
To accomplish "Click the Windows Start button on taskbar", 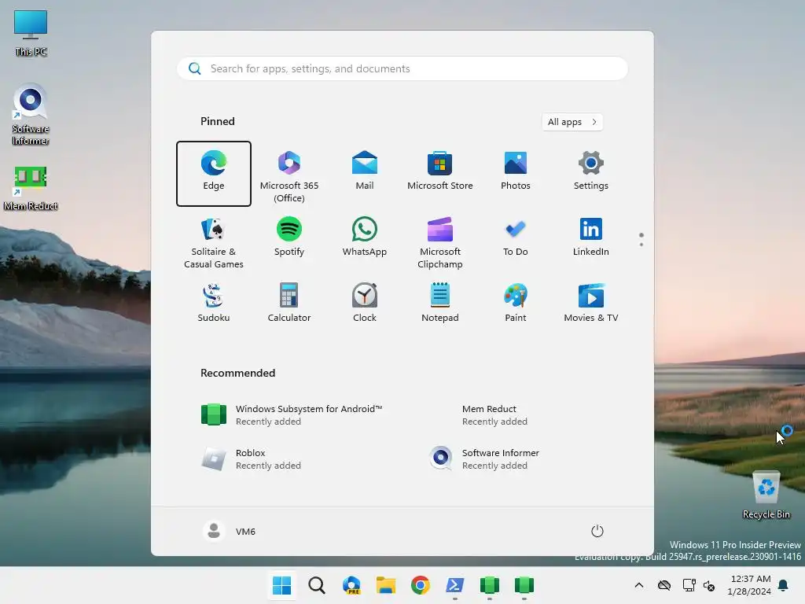I will 282,585.
